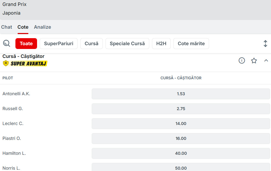
Task: Show Cote mărite markets
Action: pos(191,44)
